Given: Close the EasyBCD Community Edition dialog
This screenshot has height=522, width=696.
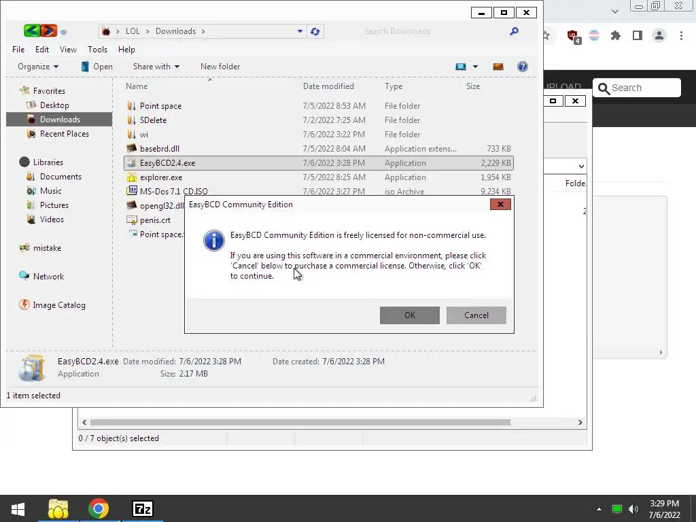Looking at the screenshot, I should [x=500, y=204].
